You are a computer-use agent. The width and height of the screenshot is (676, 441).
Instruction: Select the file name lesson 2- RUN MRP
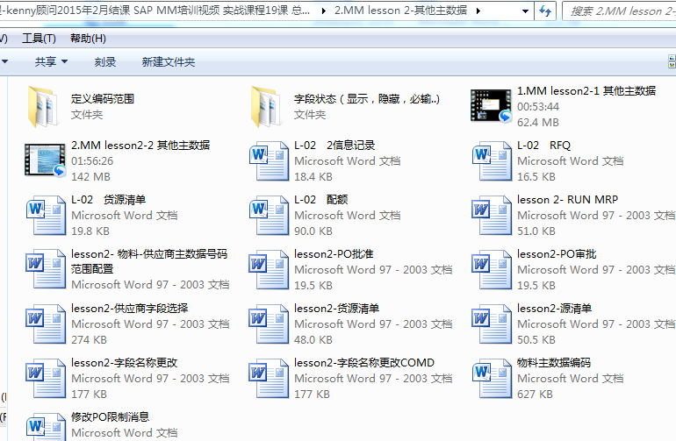(x=567, y=199)
